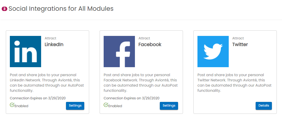The width and height of the screenshot is (282, 119).
Task: Click LinkedIn's connection expiry date text
Action: pyautogui.click(x=40, y=98)
